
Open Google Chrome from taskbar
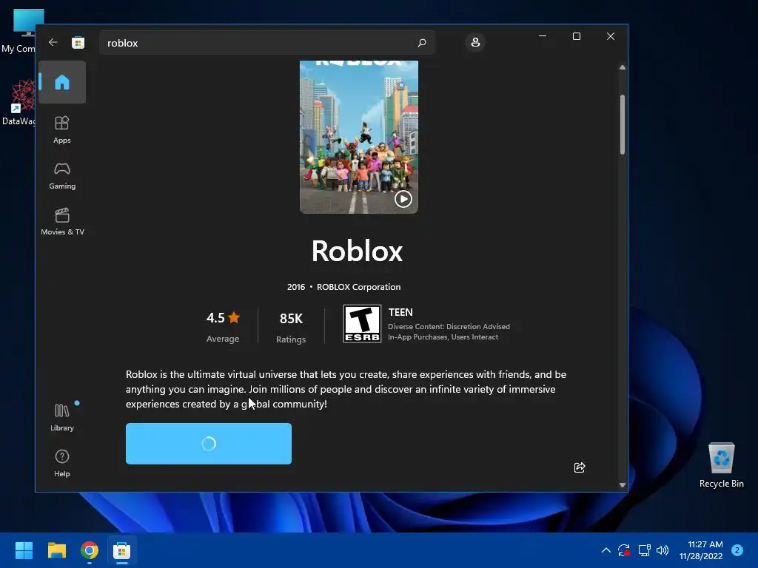(90, 550)
